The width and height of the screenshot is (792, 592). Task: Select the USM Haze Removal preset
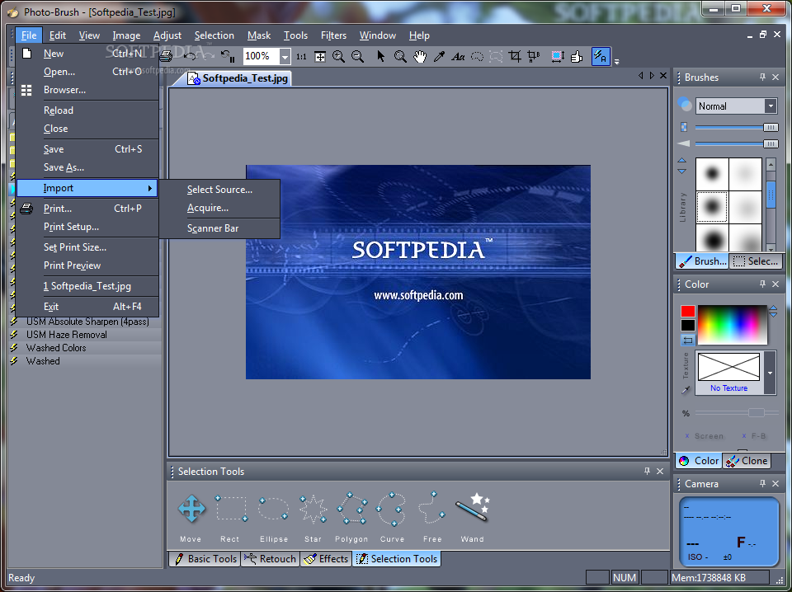pyautogui.click(x=66, y=335)
